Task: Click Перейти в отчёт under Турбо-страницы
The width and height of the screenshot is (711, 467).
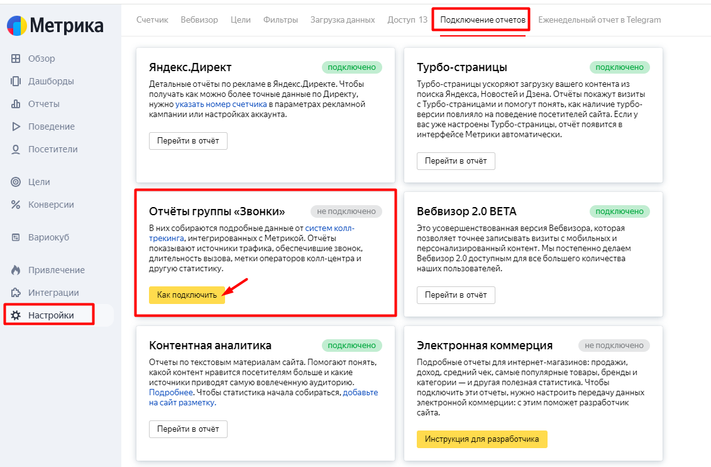Action: tap(456, 161)
